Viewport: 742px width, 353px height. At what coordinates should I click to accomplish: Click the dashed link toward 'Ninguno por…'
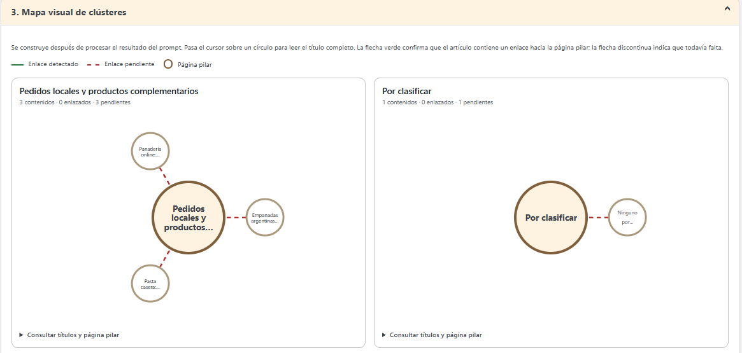(598, 218)
